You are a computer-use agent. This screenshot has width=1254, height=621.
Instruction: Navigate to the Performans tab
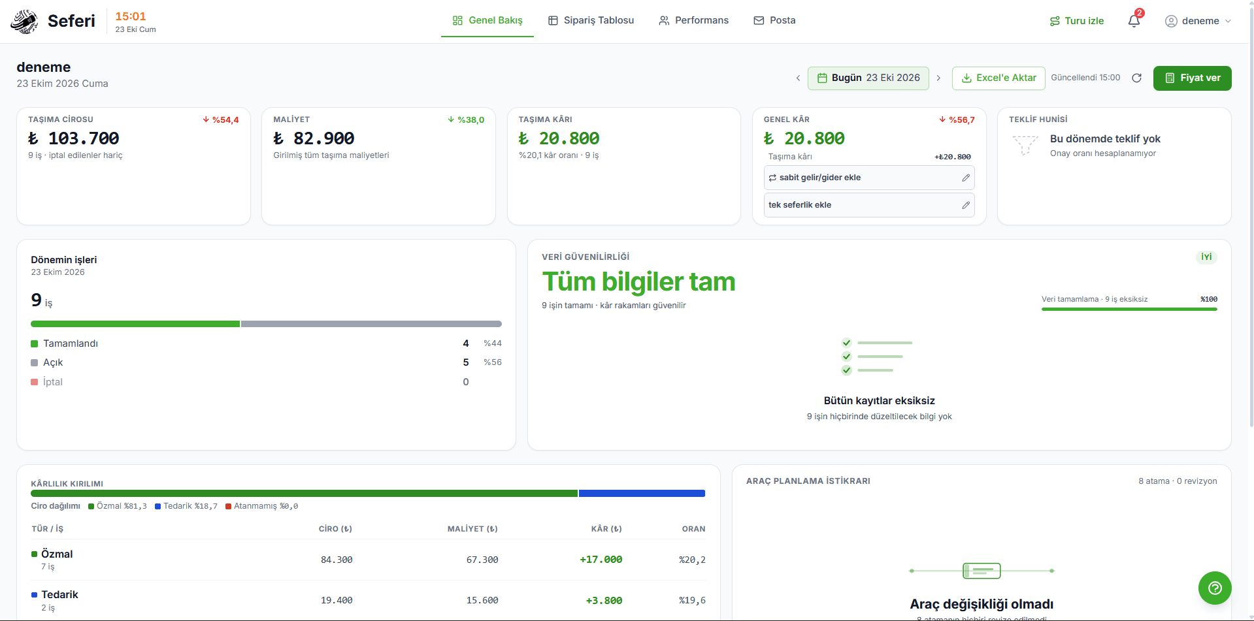click(x=693, y=20)
